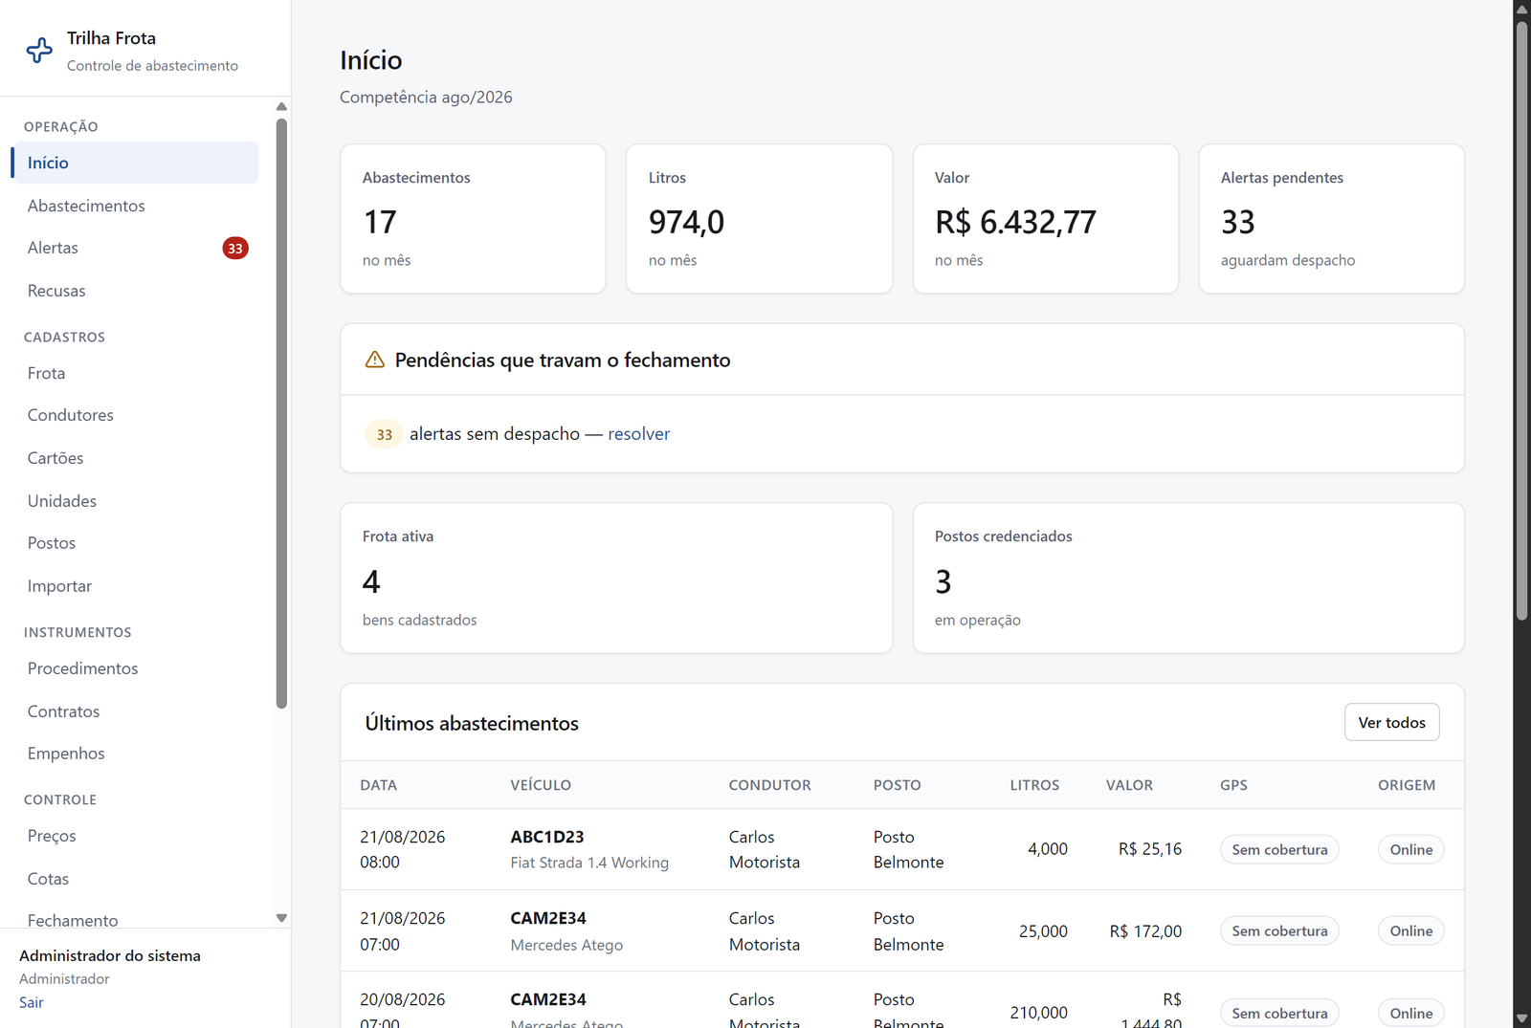
Task: Click the POSTO column header
Action: click(897, 785)
